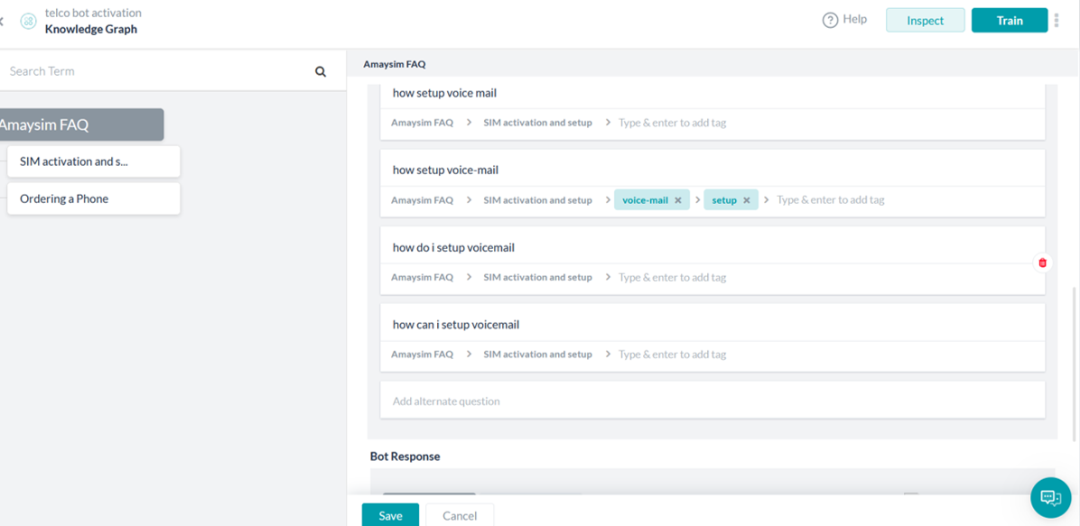Remove the voice-mail tag
This screenshot has height=526, width=1080.
678,200
